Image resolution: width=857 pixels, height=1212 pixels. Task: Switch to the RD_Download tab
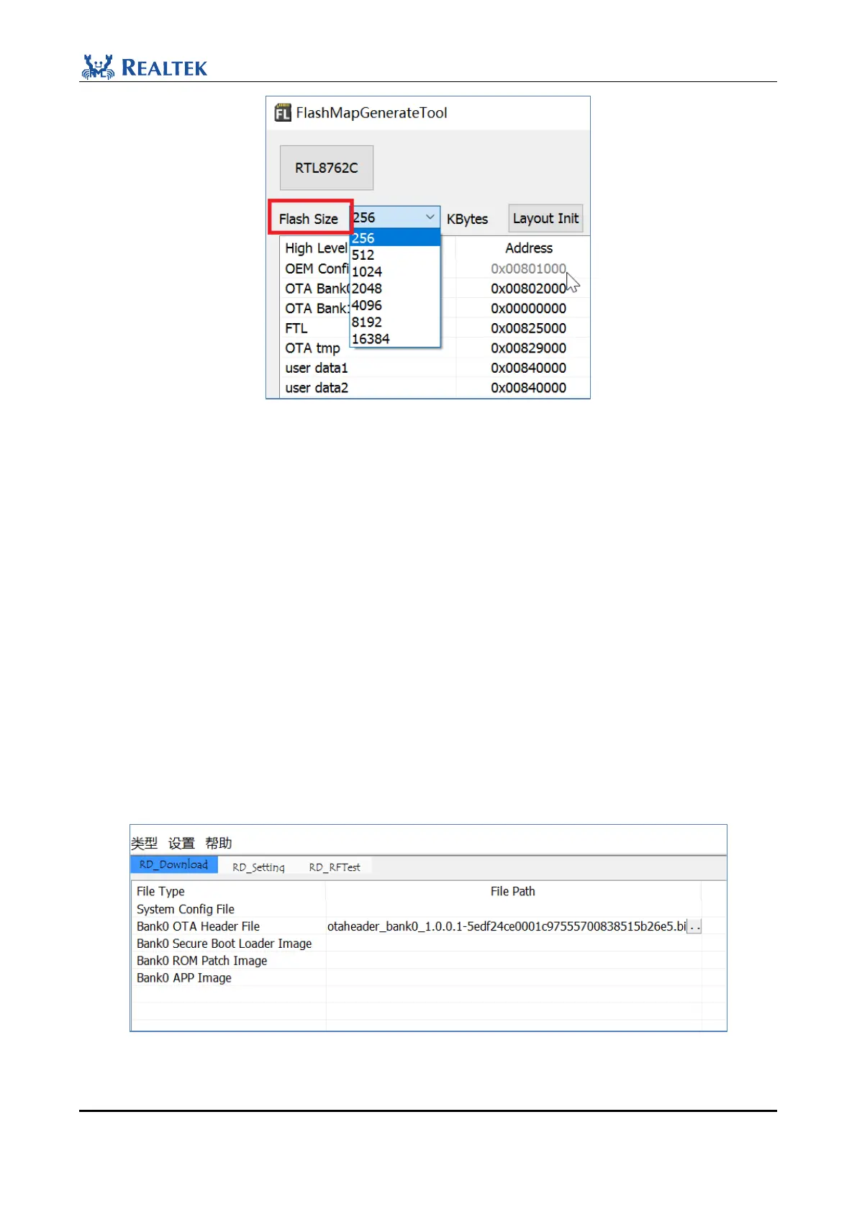click(174, 864)
